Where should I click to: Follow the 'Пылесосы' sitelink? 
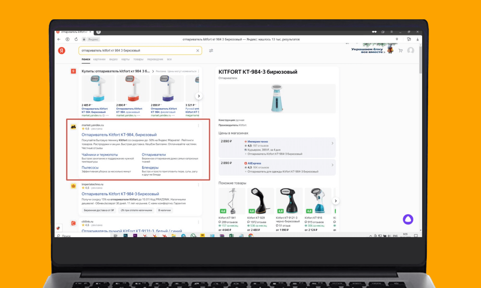[90, 168]
